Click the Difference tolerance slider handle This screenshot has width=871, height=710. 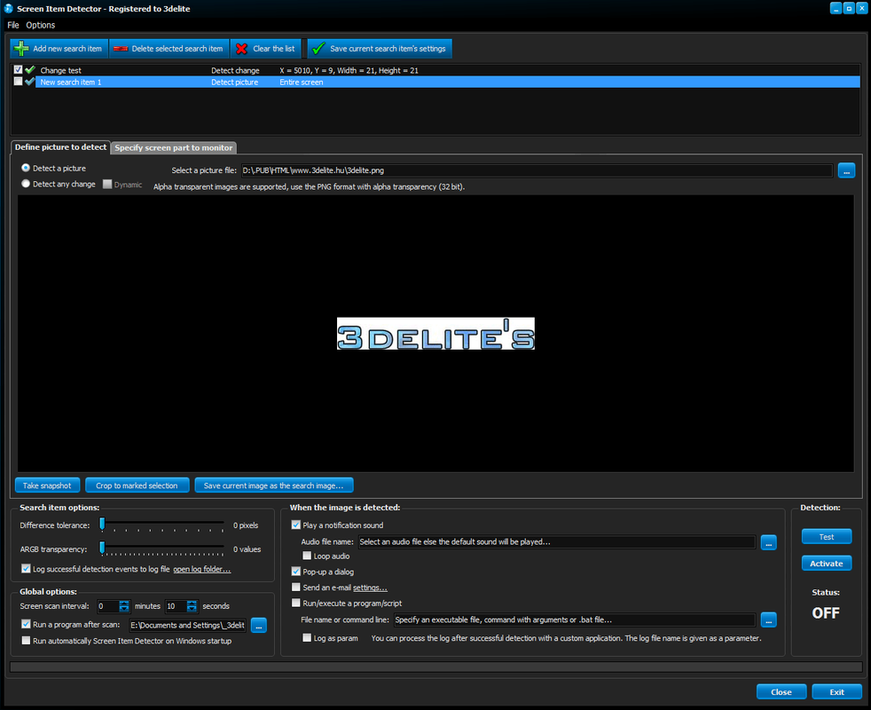point(102,524)
